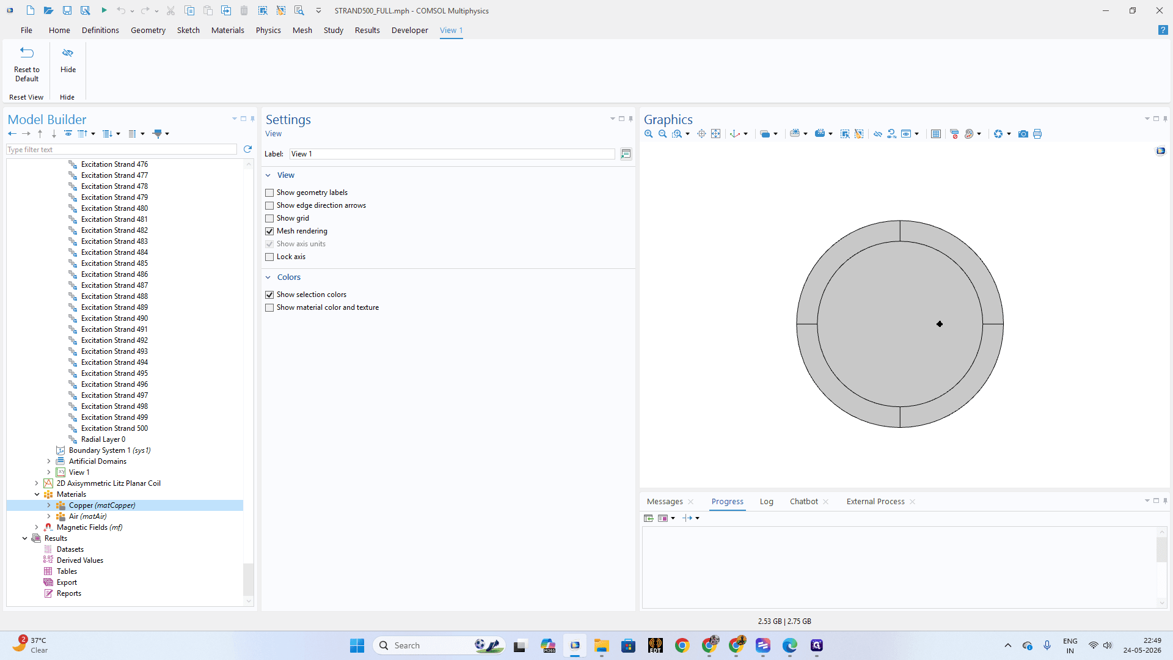This screenshot has width=1173, height=660.
Task: Enable Show material color and texture
Action: (x=269, y=307)
